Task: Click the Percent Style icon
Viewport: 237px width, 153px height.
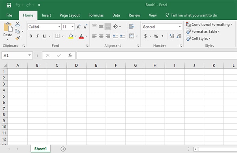Action: tap(156, 36)
